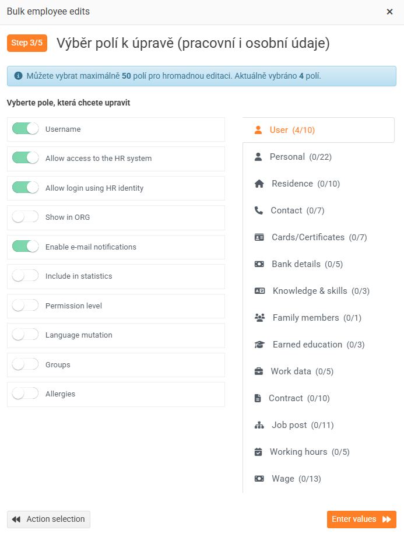Screen dimensions: 404x537
Task: Disable the Username toggle
Action: [x=25, y=129]
